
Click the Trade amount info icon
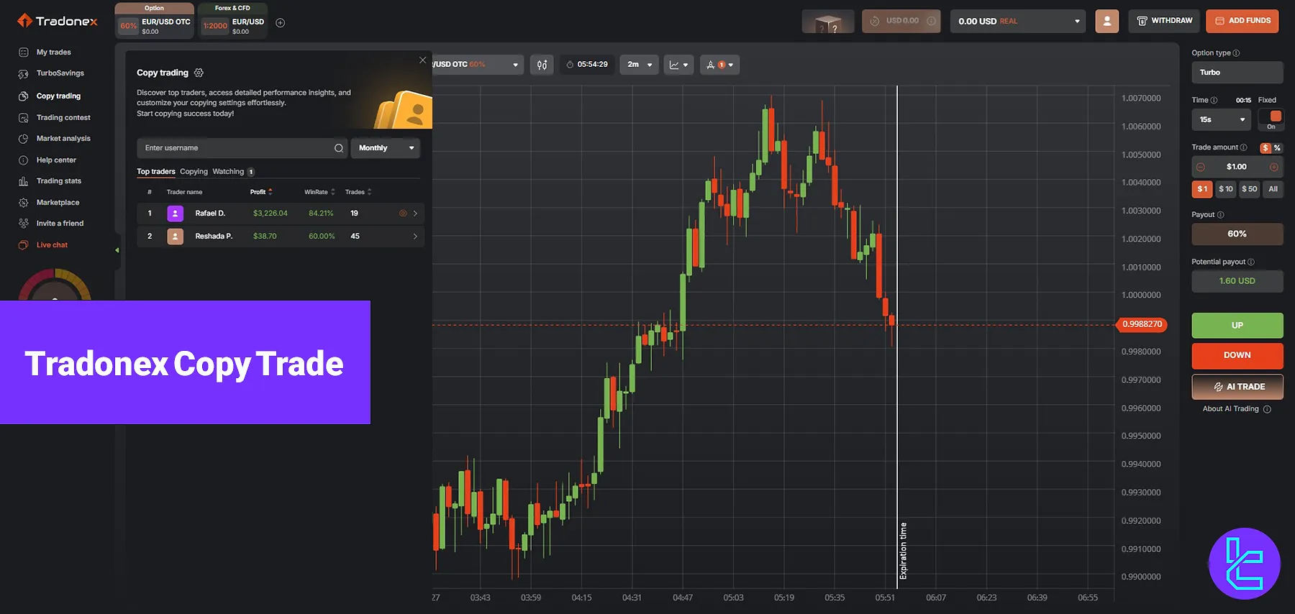click(1243, 147)
